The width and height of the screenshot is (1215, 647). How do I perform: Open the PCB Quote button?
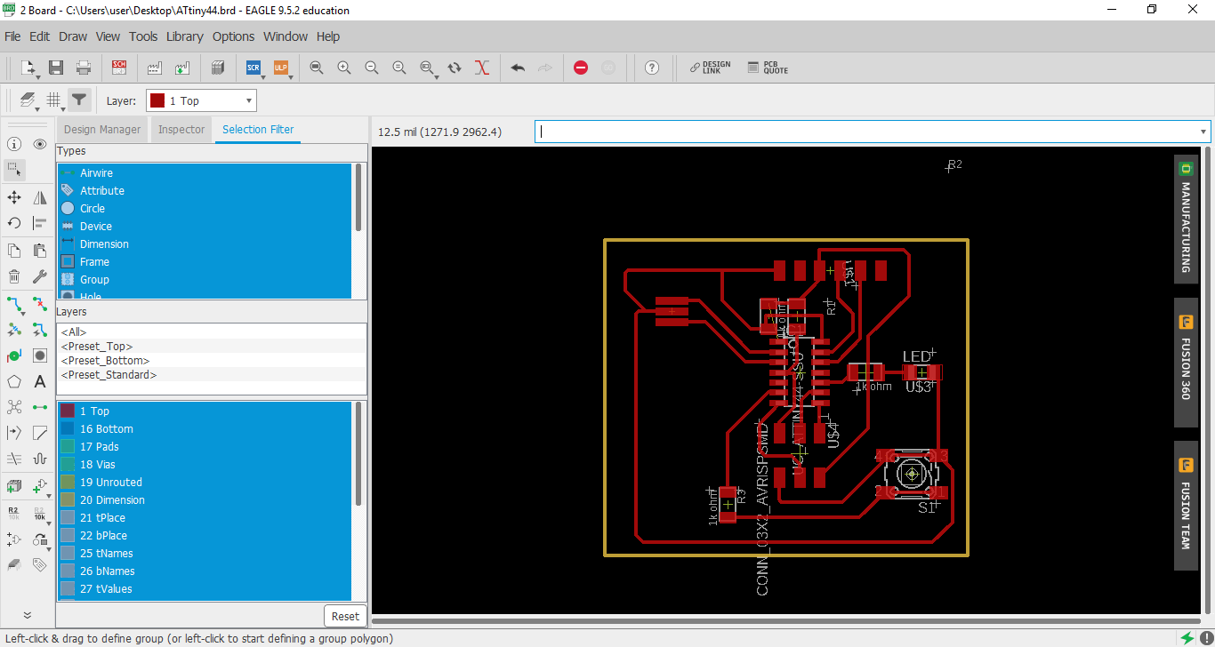(x=768, y=68)
